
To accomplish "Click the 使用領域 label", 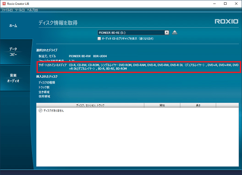I will [44, 96].
